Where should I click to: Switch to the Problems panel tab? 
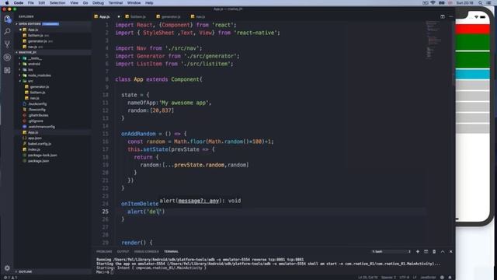pyautogui.click(x=104, y=251)
